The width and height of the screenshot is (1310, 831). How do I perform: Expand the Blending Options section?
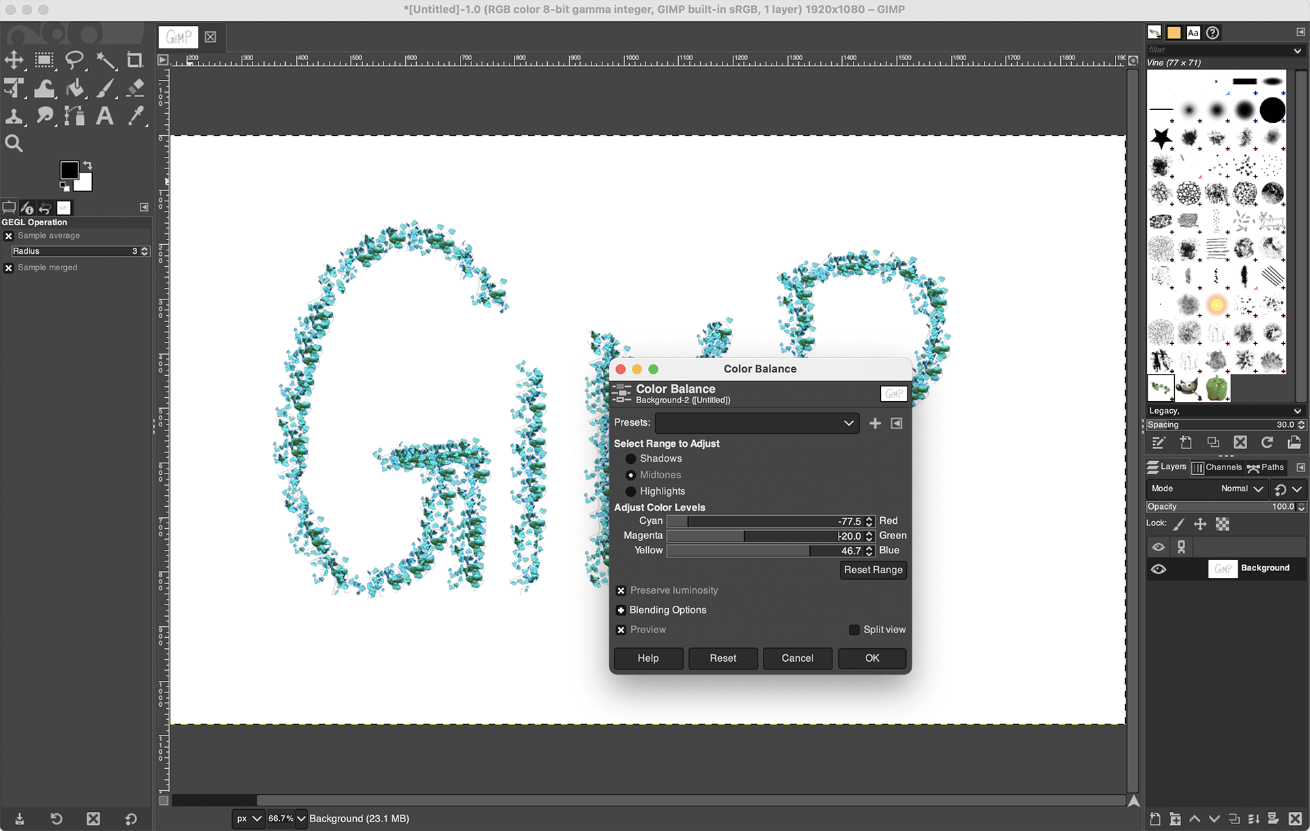click(x=621, y=610)
